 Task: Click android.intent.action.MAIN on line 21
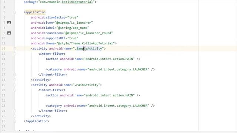click(x=109, y=95)
